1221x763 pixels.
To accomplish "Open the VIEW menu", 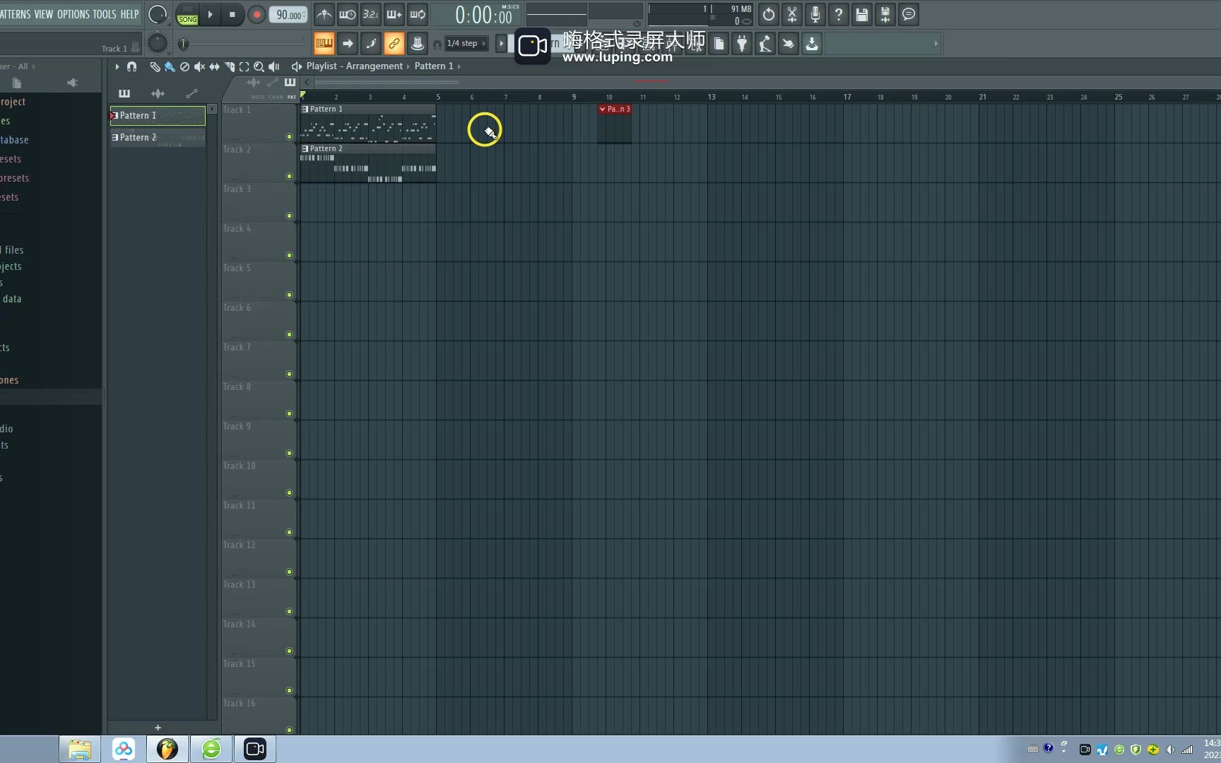I will [44, 14].
